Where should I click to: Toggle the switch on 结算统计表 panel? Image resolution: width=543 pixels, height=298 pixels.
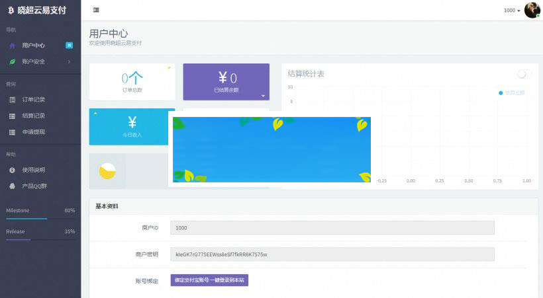coord(524,74)
